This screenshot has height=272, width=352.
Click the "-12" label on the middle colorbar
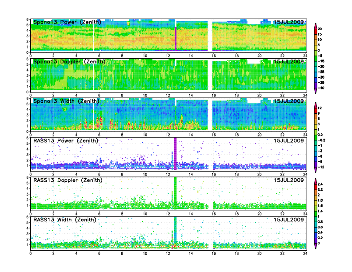[321, 167]
